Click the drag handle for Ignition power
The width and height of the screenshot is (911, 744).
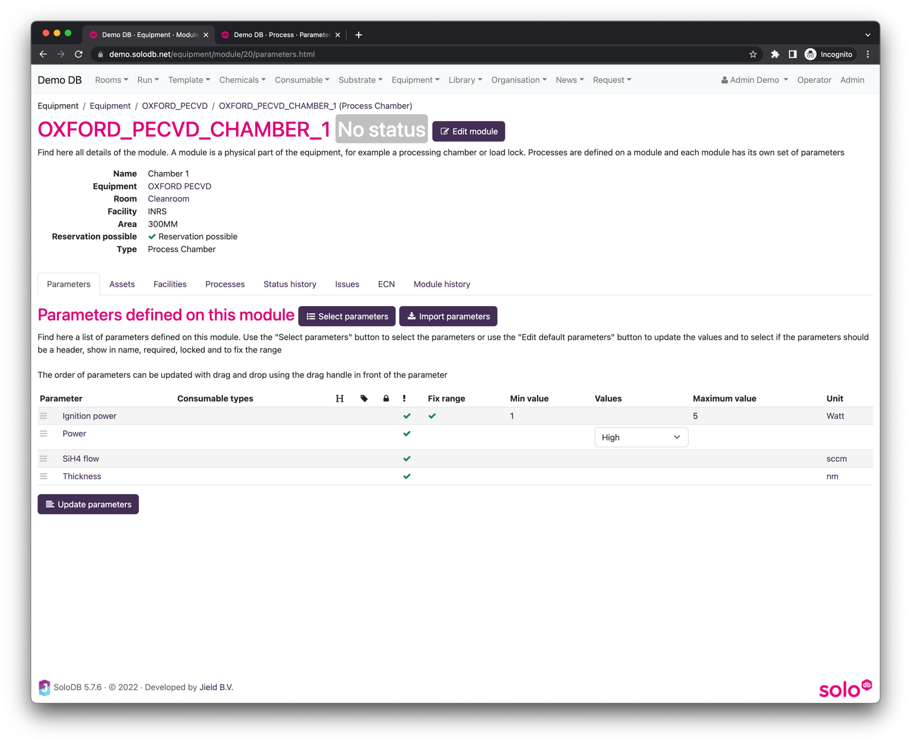point(44,416)
